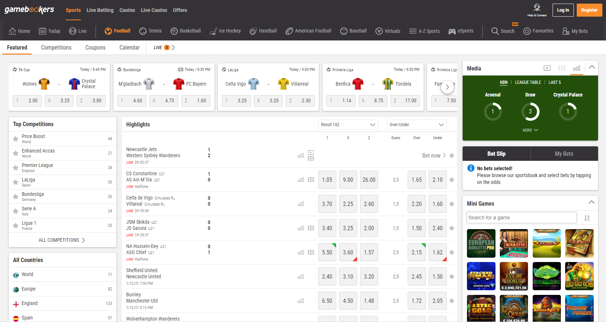Sort mini games alphabetically icon
606x322 pixels.
[x=587, y=218]
